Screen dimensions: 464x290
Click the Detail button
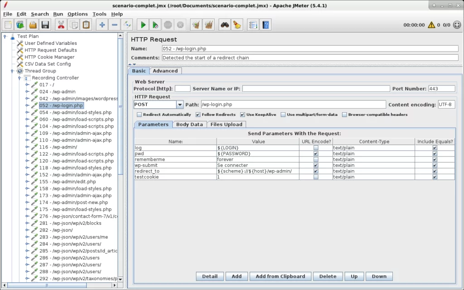210,276
